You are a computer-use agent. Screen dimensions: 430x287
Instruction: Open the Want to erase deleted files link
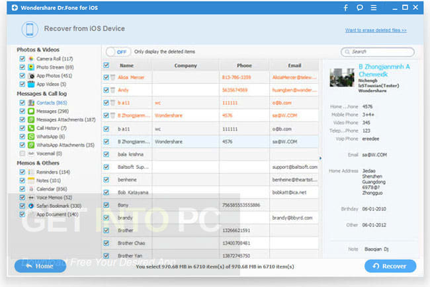(376, 30)
